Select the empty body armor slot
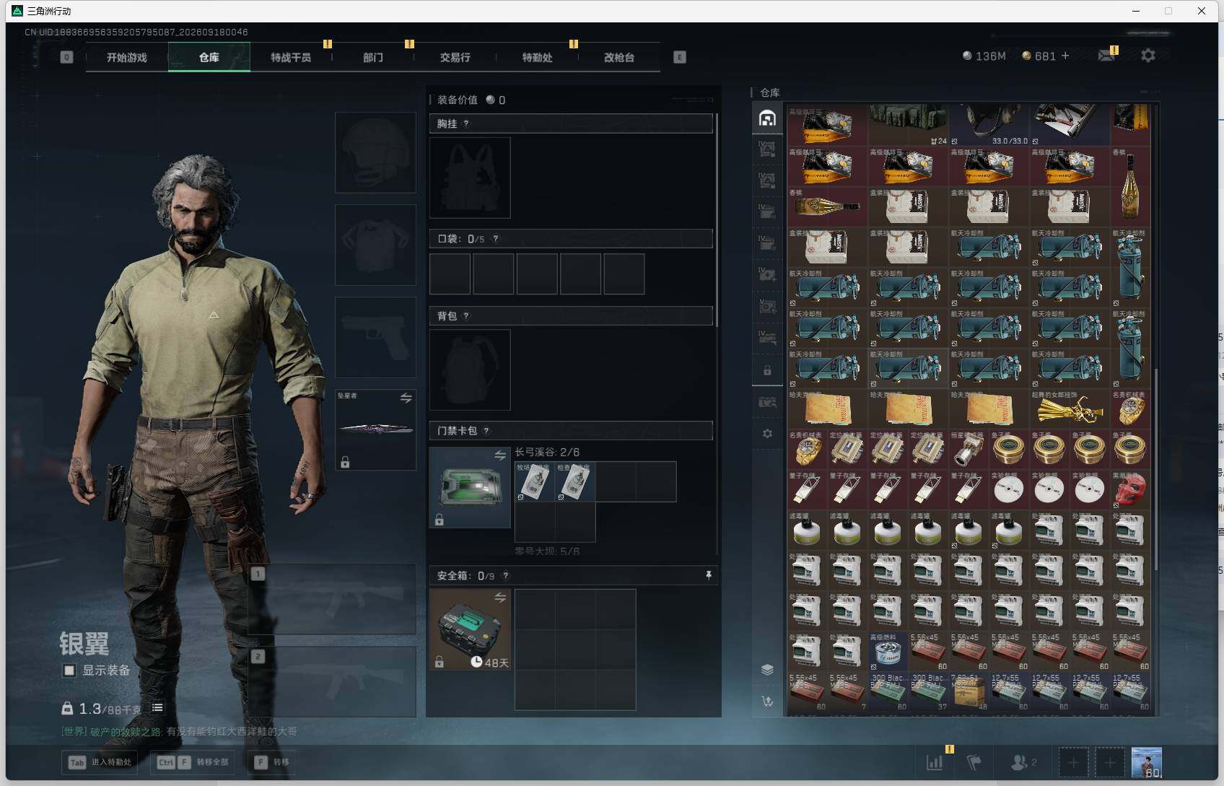Viewport: 1224px width, 786px height. click(x=375, y=245)
